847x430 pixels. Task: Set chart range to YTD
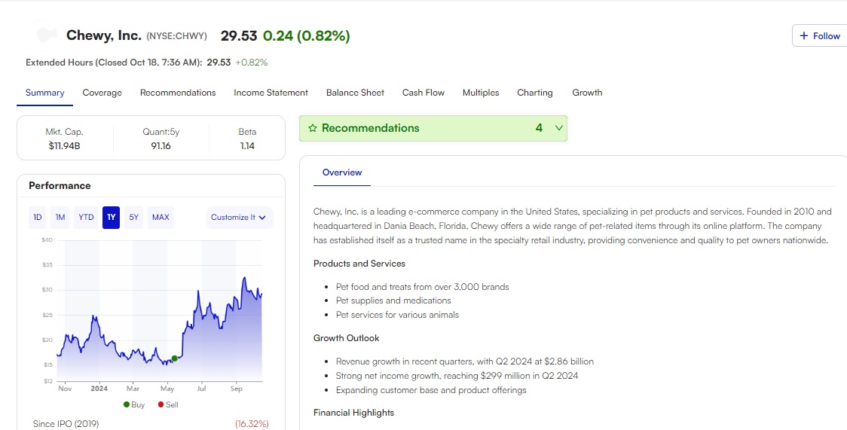pos(86,218)
